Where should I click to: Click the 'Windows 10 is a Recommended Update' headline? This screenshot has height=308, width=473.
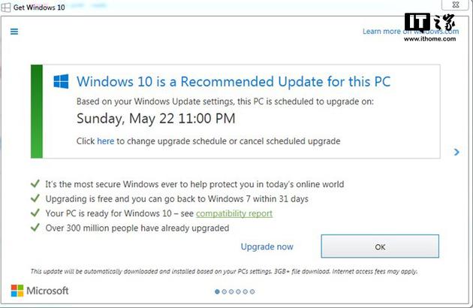233,82
